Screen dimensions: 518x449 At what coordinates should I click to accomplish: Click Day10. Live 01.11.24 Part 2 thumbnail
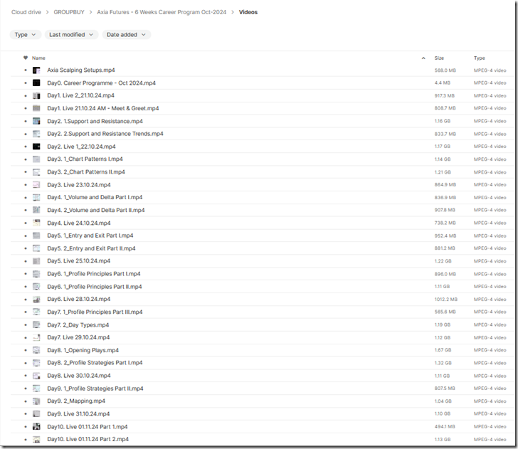(x=36, y=440)
